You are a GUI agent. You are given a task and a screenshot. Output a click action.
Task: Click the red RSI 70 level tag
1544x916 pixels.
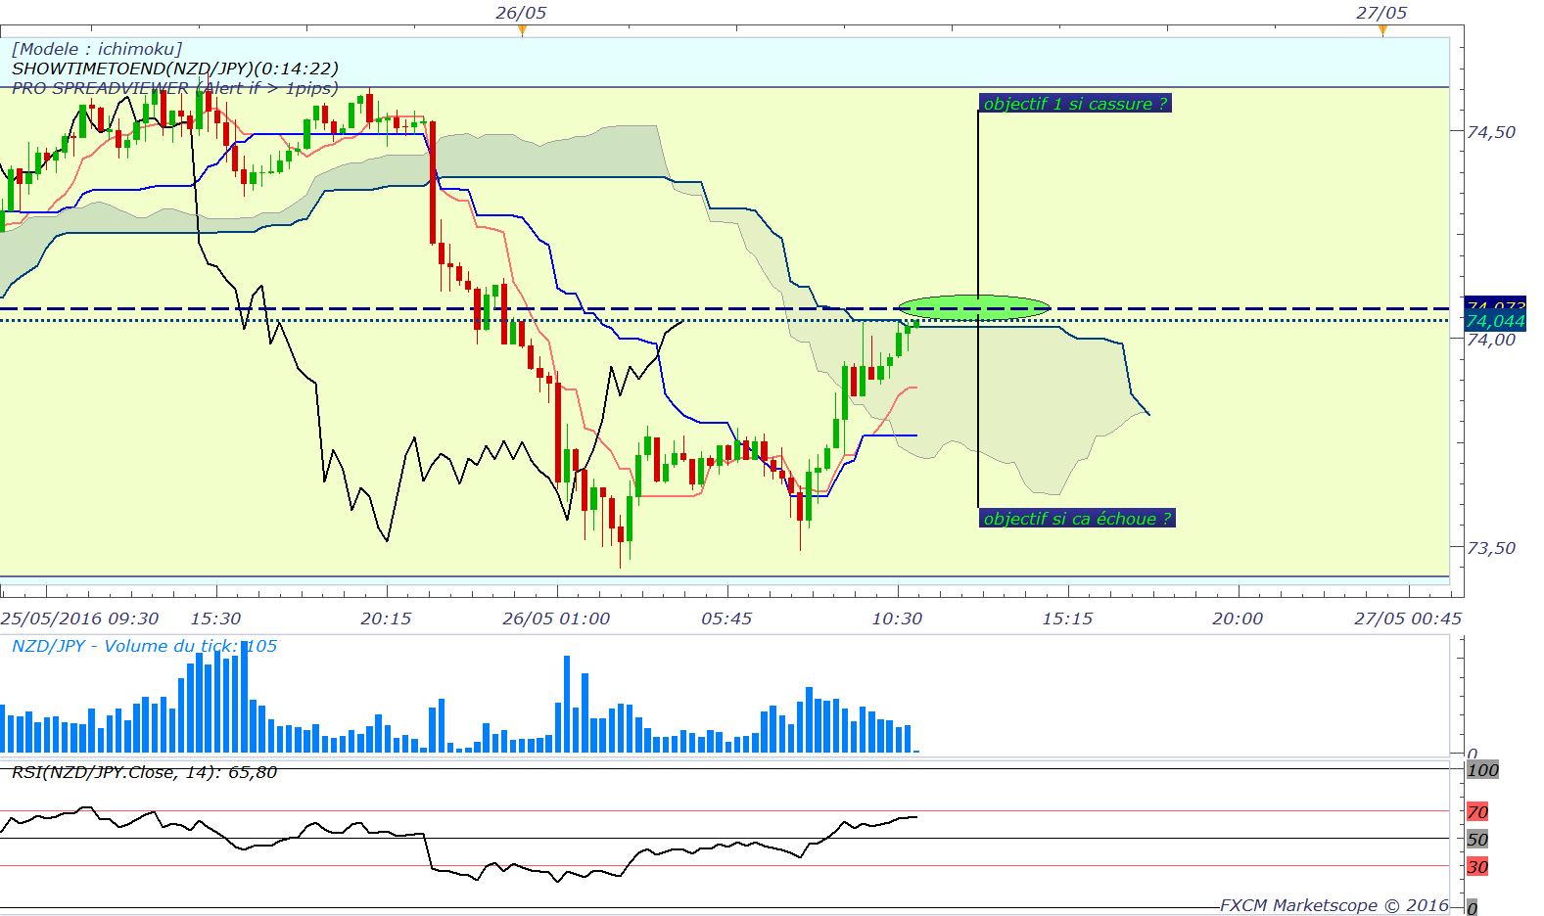coord(1477,811)
